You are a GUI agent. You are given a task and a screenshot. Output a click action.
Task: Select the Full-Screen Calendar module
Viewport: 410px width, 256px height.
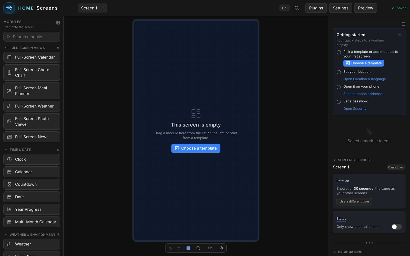coord(32,57)
